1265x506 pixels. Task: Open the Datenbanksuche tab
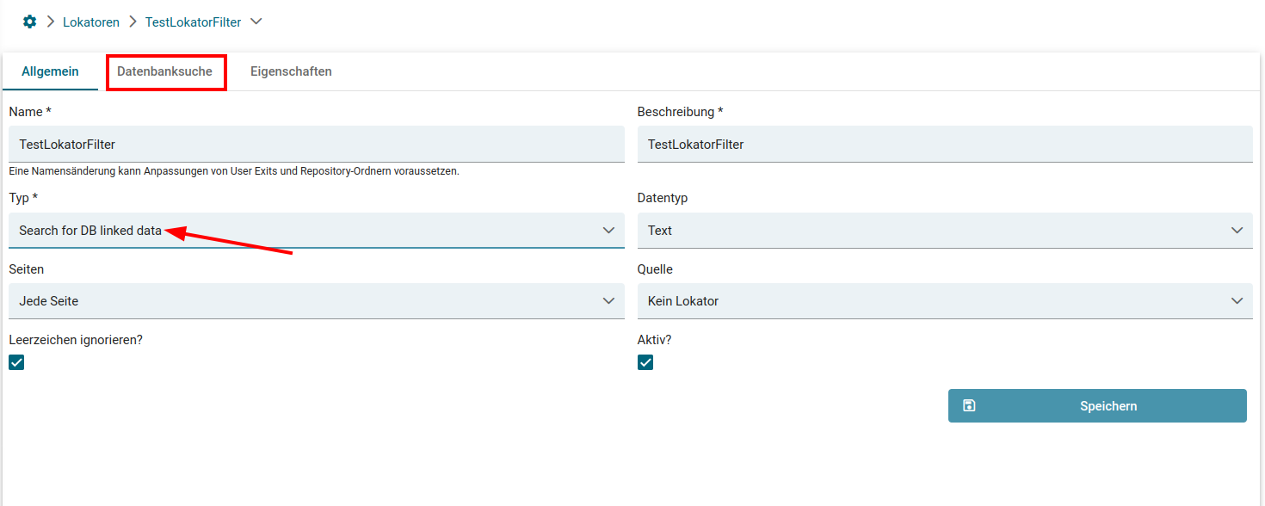(165, 71)
